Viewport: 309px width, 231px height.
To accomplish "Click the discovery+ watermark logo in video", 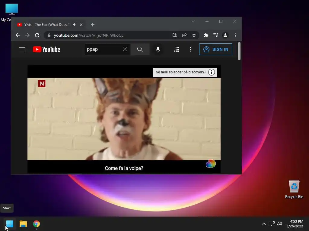I will tap(211, 164).
